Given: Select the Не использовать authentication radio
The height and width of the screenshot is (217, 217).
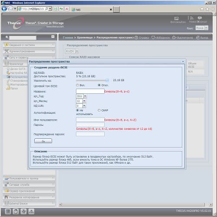Looking at the screenshot, I should click(77, 110).
